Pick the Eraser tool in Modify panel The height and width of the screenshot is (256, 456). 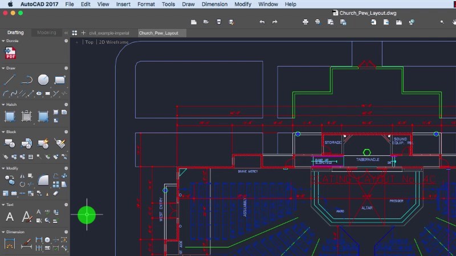56,193
